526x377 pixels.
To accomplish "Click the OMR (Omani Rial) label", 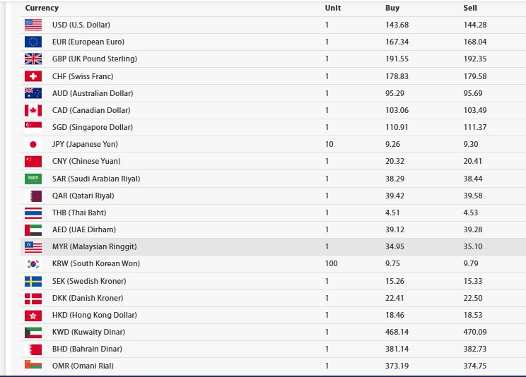I will click(83, 366).
